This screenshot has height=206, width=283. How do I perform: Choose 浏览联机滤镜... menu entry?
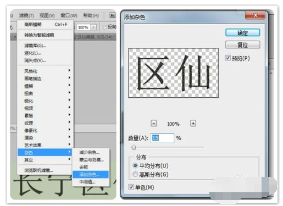click(46, 170)
